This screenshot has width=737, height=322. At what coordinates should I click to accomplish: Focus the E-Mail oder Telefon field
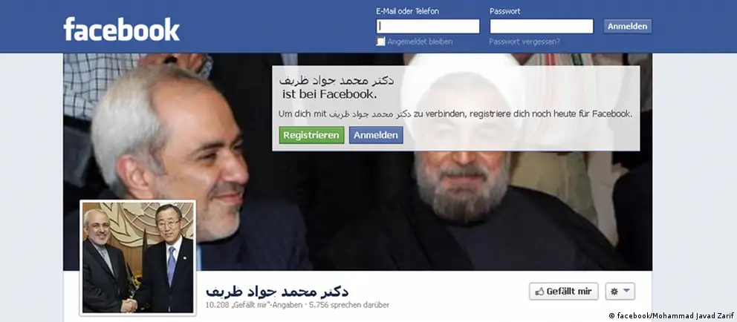tap(428, 26)
